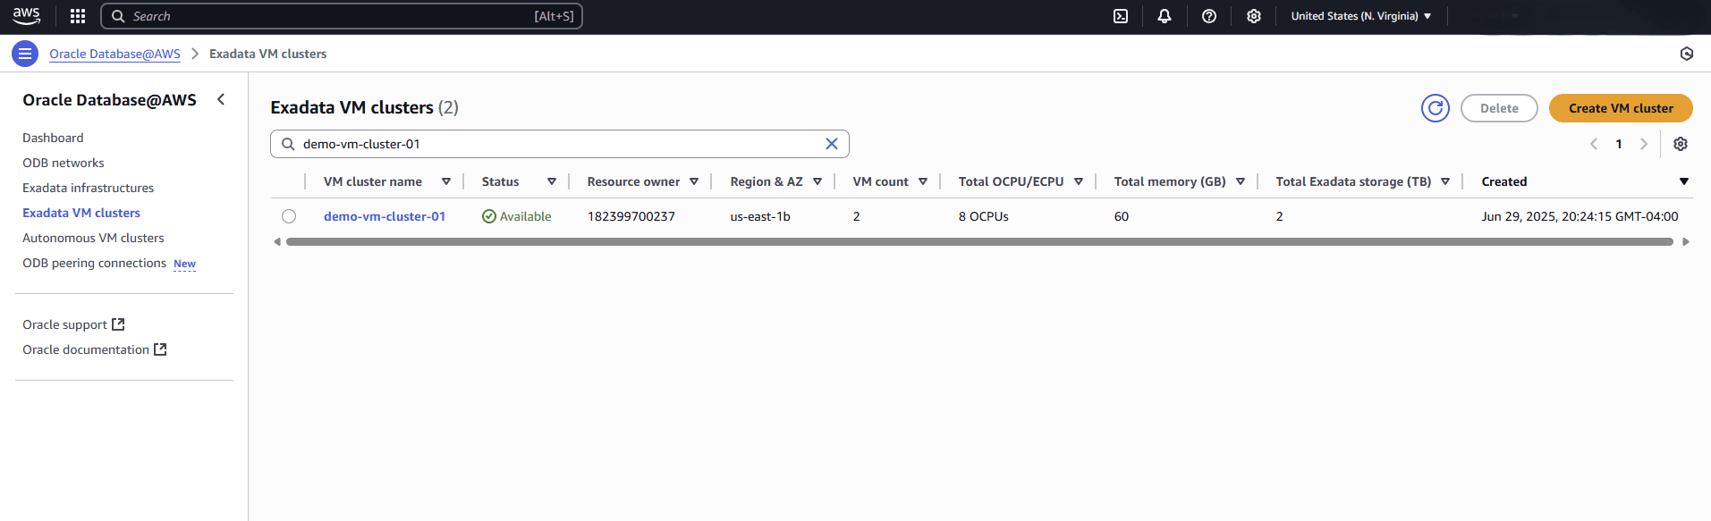Screen dimensions: 1711x521
Task: Open ODB networks in the sidebar
Action: click(x=64, y=163)
